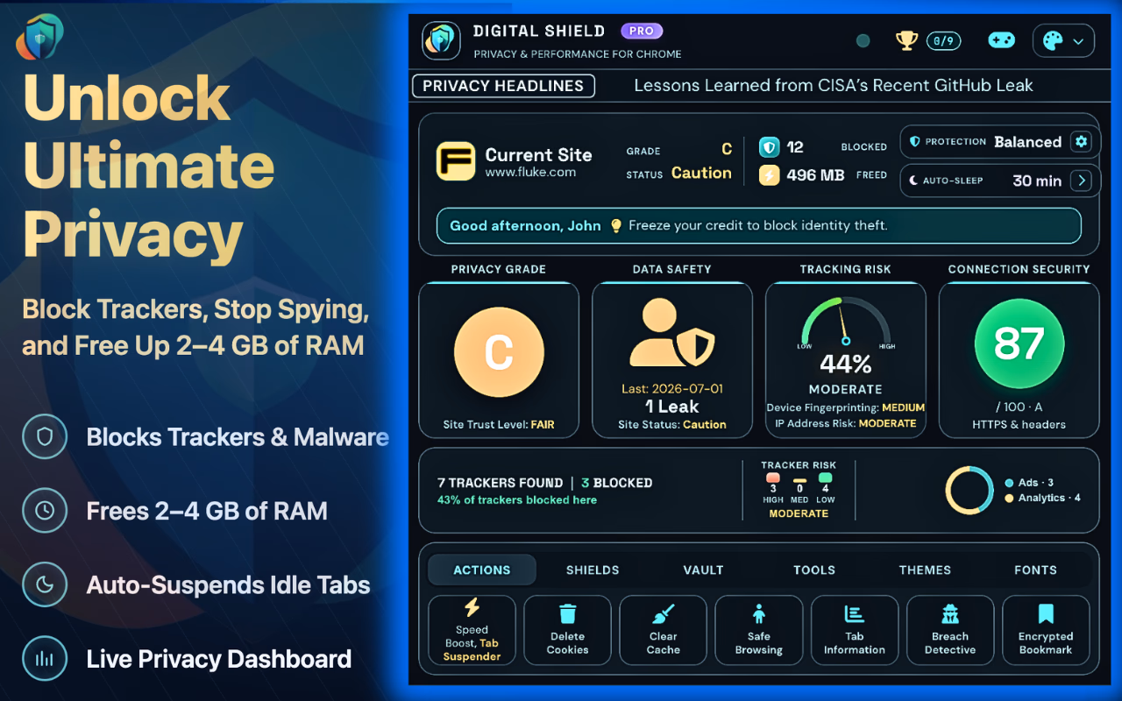Screen dimensions: 1122x701
Task: Click the moon icon beside Auto-Suspends Idle Tabs
Action: [x=45, y=585]
